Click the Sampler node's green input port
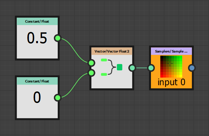Image resolution: width=209 pixels, height=136 pixels. (x=151, y=68)
